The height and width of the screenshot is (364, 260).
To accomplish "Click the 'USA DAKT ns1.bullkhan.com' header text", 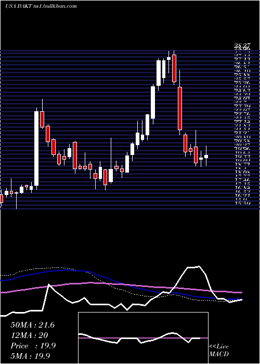I will coord(41,6).
